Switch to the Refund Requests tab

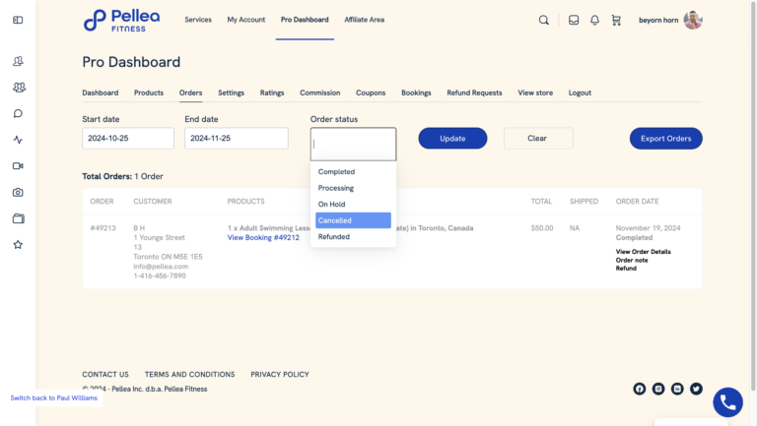click(474, 93)
